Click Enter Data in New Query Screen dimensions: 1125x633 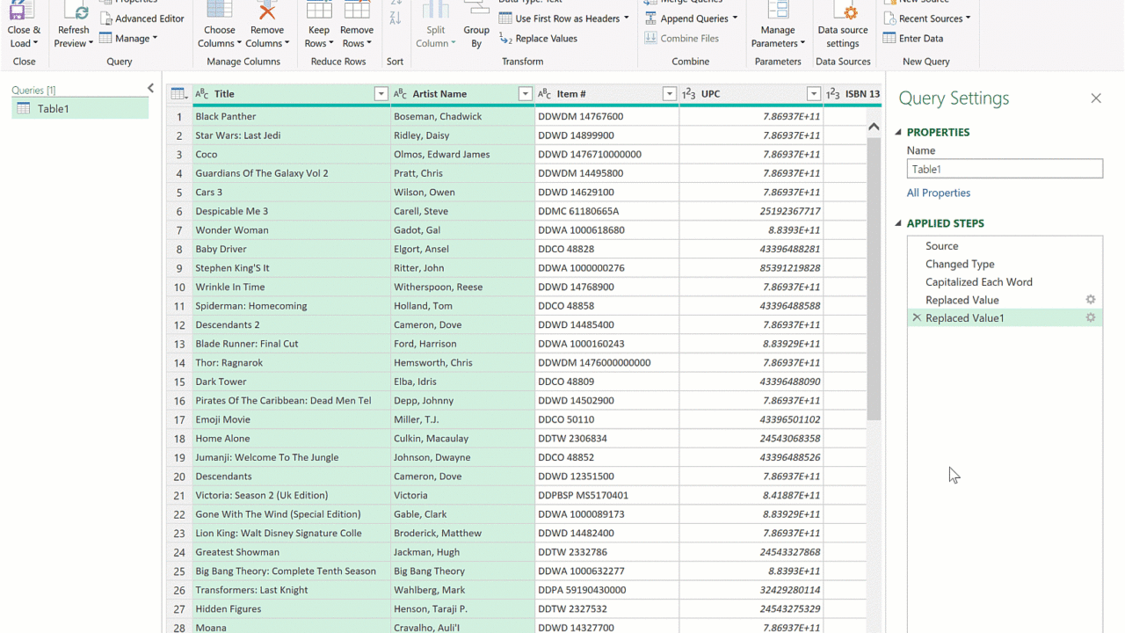tap(913, 39)
